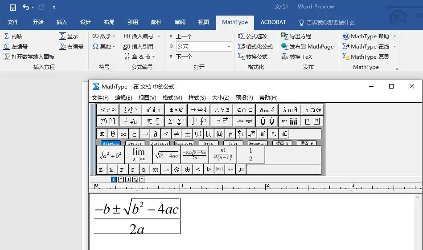Click 格式化公式 format equations

(255, 46)
